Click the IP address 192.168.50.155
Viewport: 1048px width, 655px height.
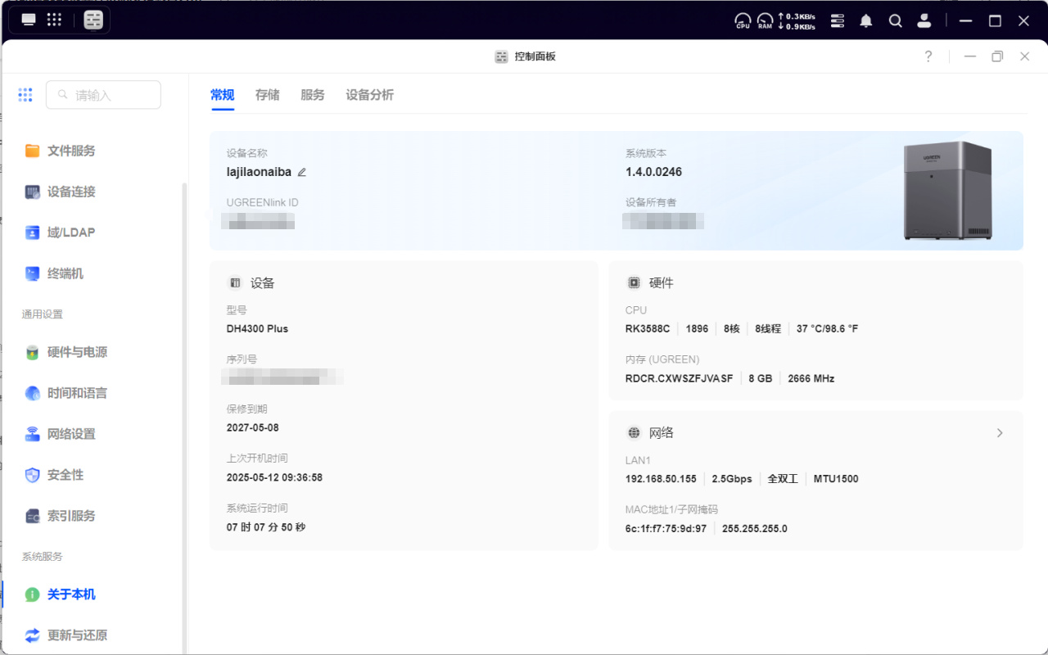pos(661,479)
